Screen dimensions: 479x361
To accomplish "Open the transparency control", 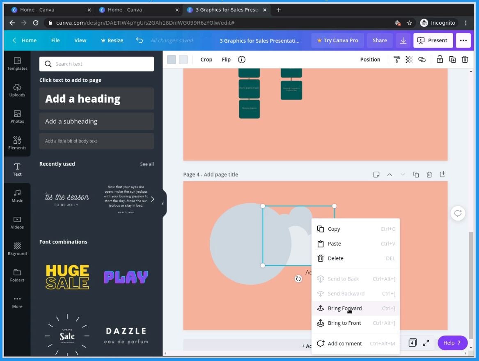I will (409, 60).
